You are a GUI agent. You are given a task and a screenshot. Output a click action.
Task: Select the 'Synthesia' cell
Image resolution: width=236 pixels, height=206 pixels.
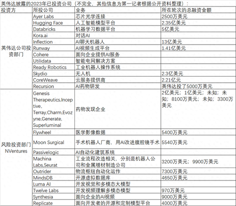[x=53, y=196]
